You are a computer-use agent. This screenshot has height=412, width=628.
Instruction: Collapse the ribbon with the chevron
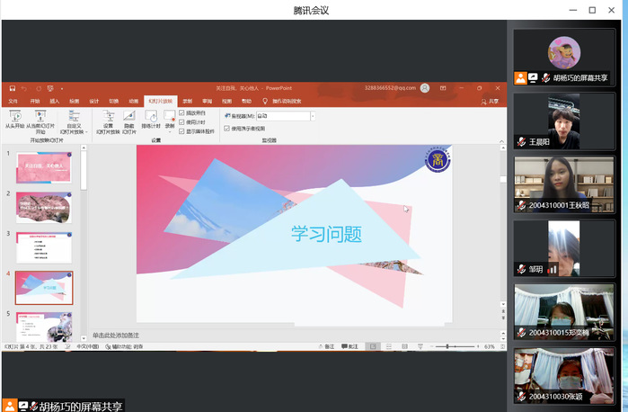(x=501, y=141)
